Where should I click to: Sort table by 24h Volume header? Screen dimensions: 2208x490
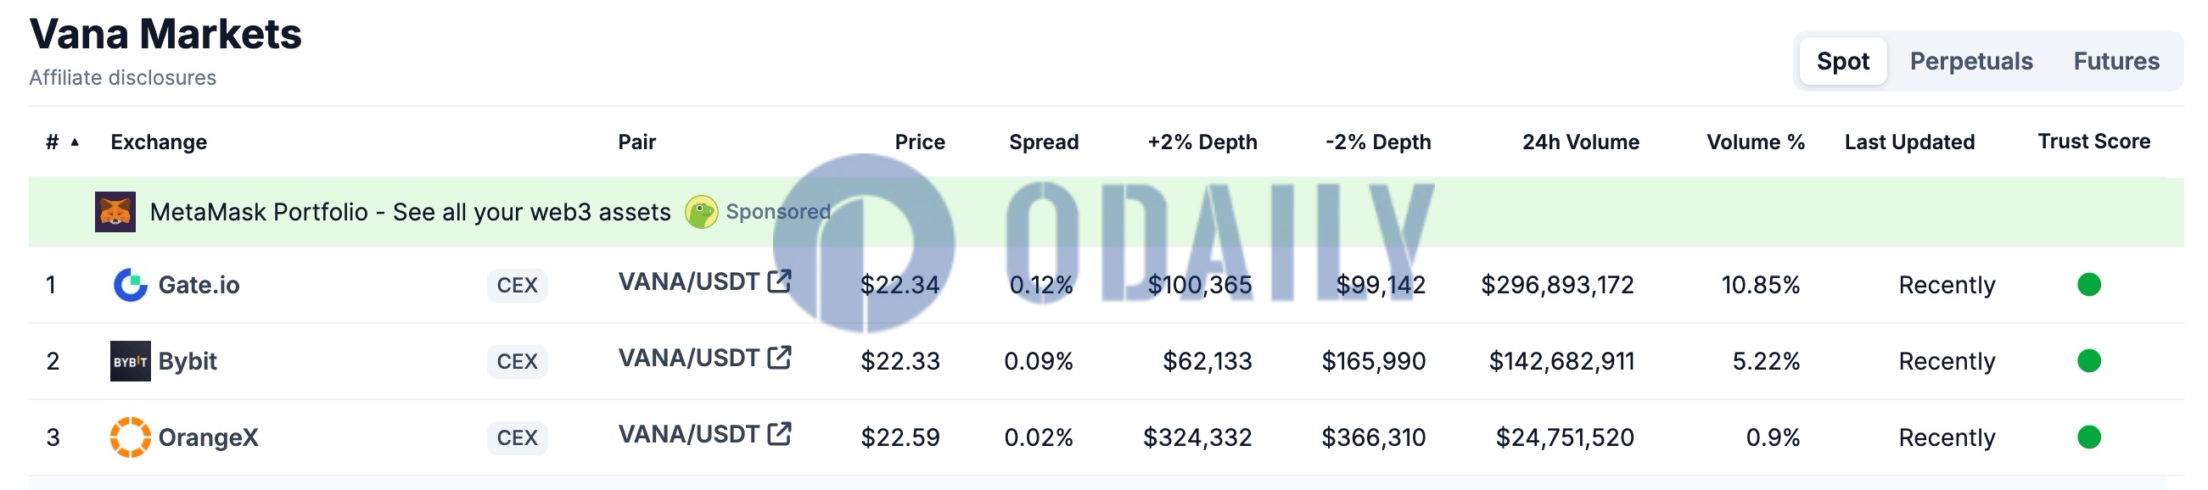(x=1581, y=142)
